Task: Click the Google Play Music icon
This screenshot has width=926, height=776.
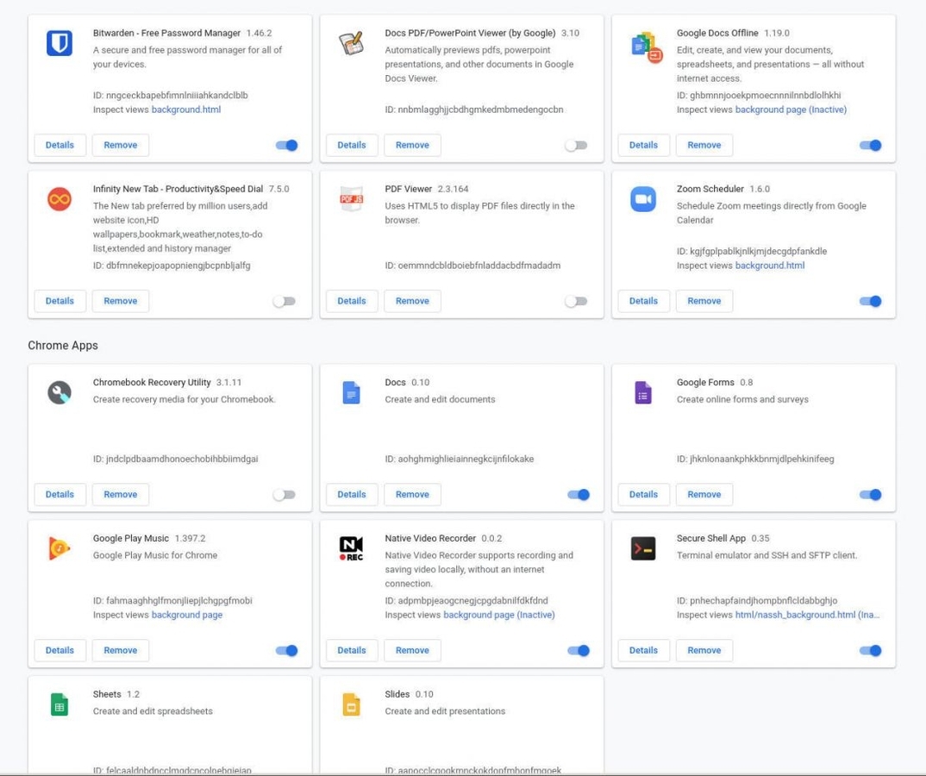Action: [x=58, y=548]
